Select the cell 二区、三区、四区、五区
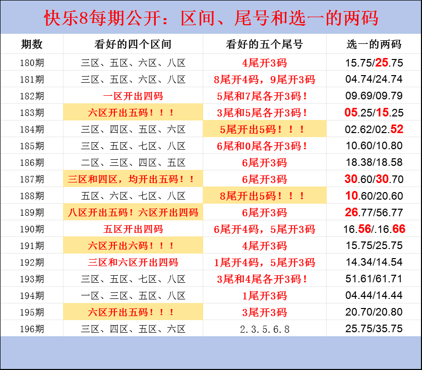Image resolution: width=422 pixels, height=370 pixels. point(133,162)
